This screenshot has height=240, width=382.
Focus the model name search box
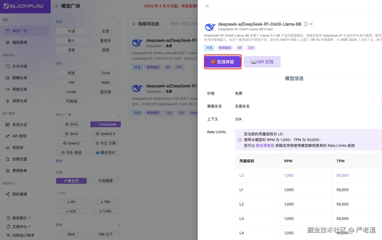[182, 24]
